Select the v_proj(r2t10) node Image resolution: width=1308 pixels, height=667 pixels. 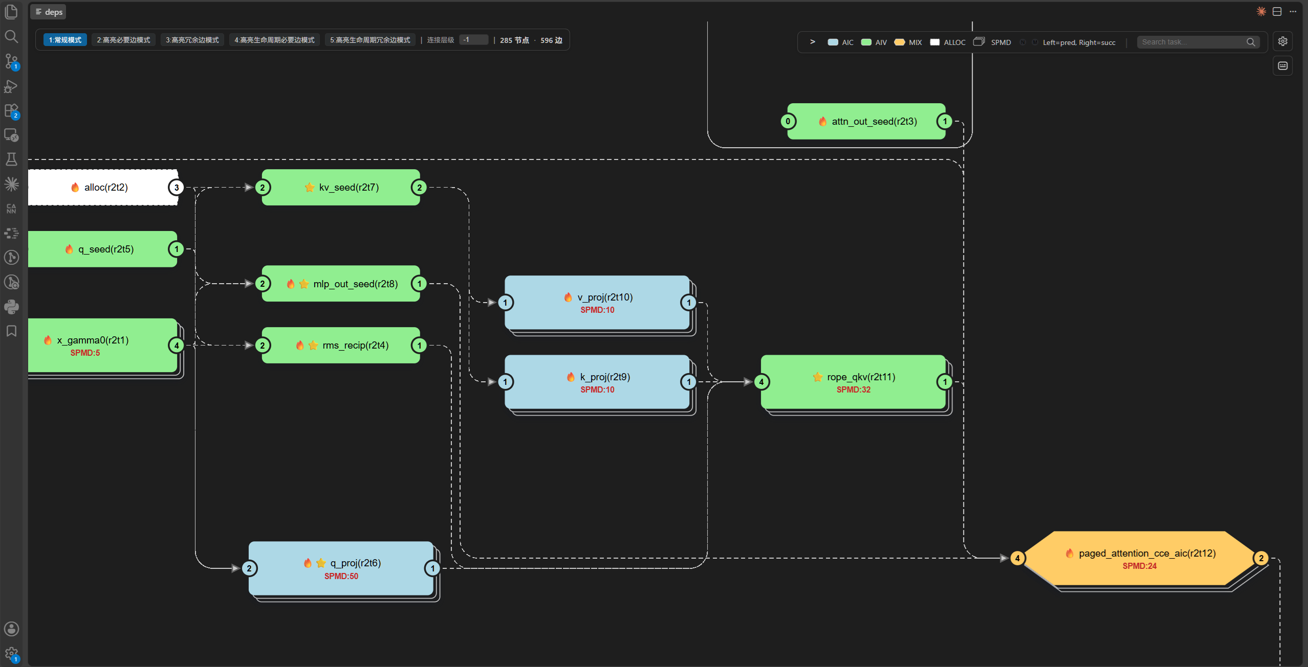click(597, 303)
